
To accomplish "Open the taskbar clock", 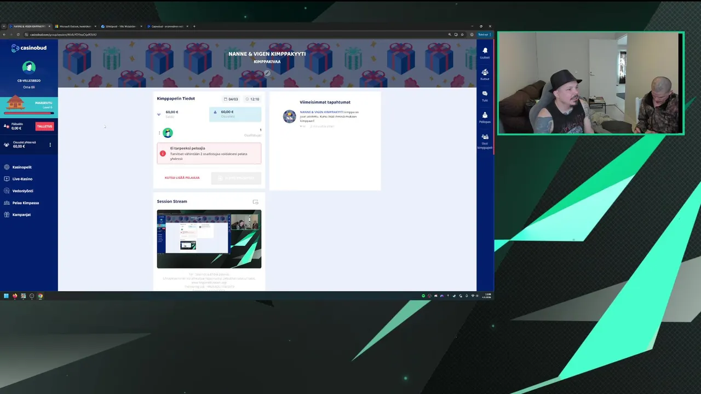I will 486,296.
